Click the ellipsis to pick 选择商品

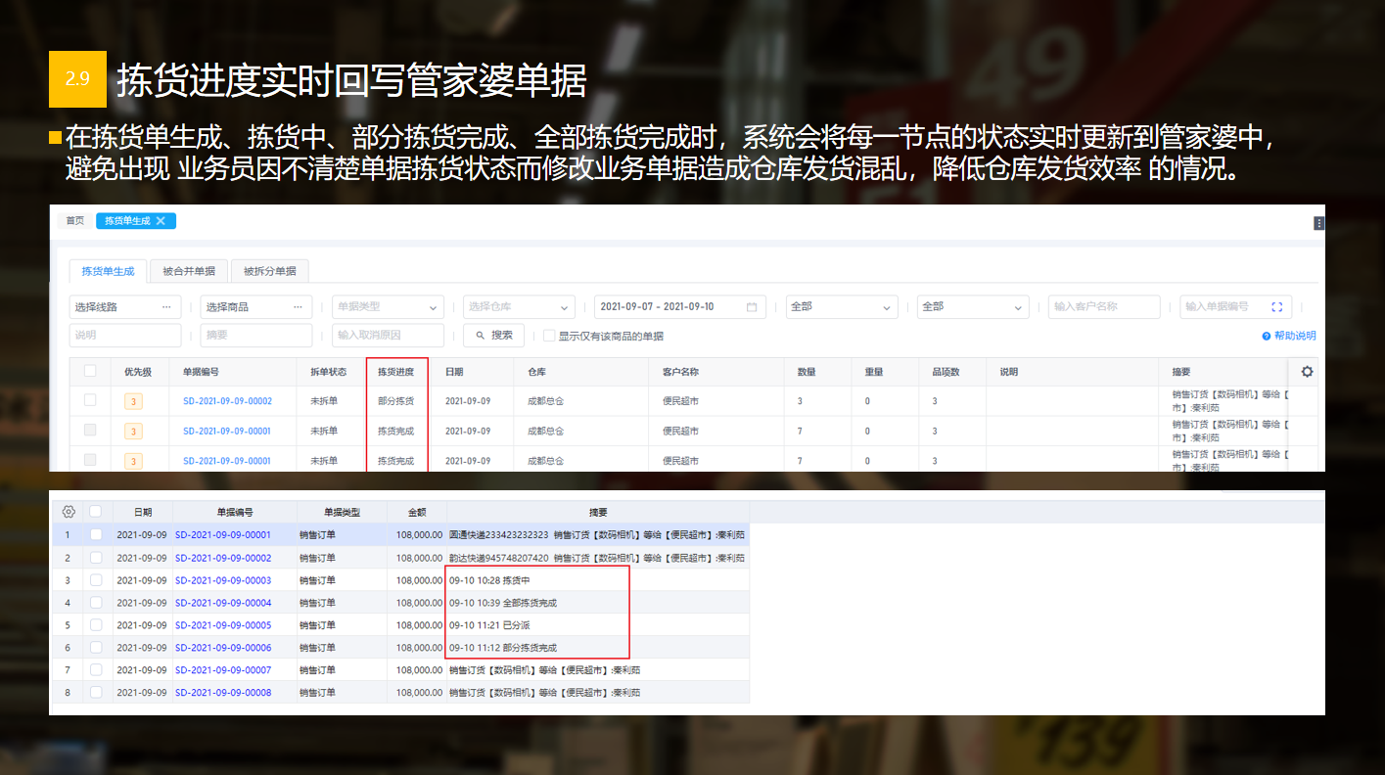[297, 306]
